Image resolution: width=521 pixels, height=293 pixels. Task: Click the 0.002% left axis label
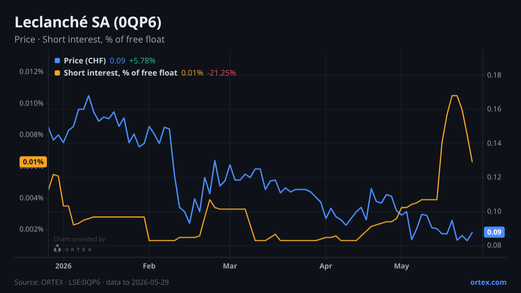31,229
